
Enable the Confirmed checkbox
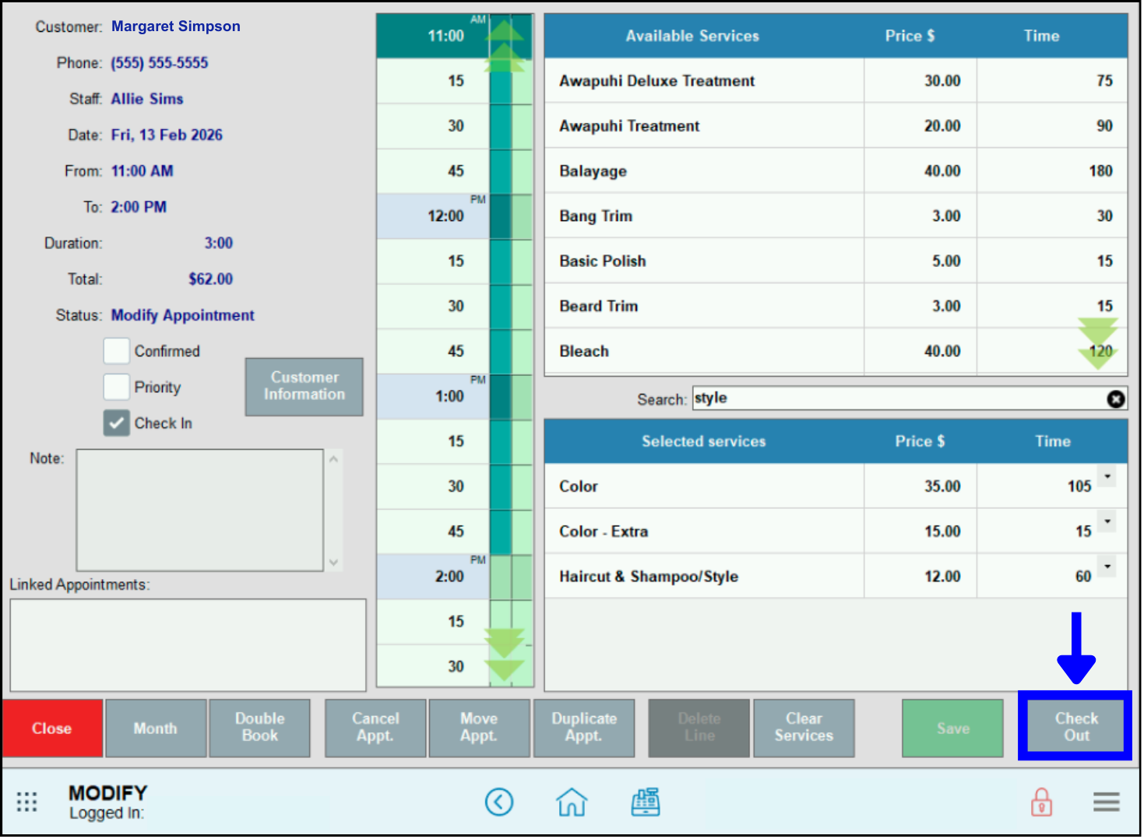(117, 351)
